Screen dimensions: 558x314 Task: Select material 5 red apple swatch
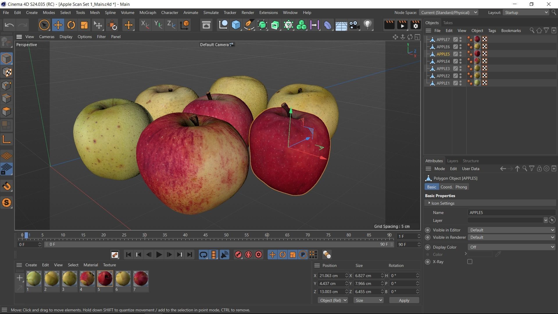105,279
